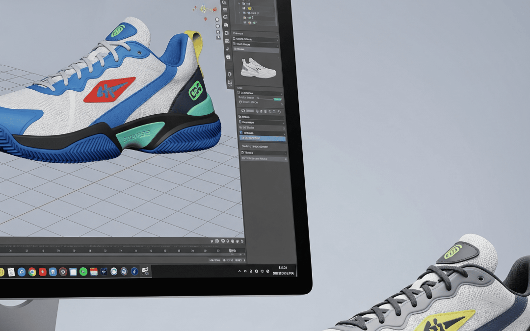Open the notepad clipboard icon in the taskbar
The height and width of the screenshot is (331, 530).
click(x=11, y=272)
